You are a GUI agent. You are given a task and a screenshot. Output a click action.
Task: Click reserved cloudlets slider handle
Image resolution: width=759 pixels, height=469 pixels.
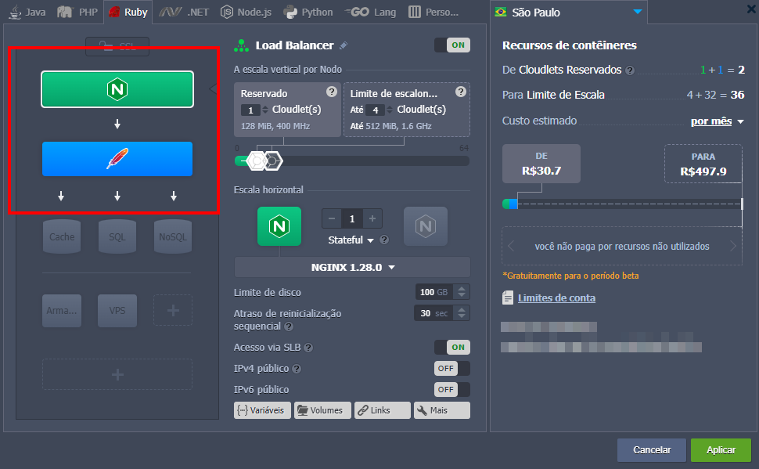coord(257,161)
